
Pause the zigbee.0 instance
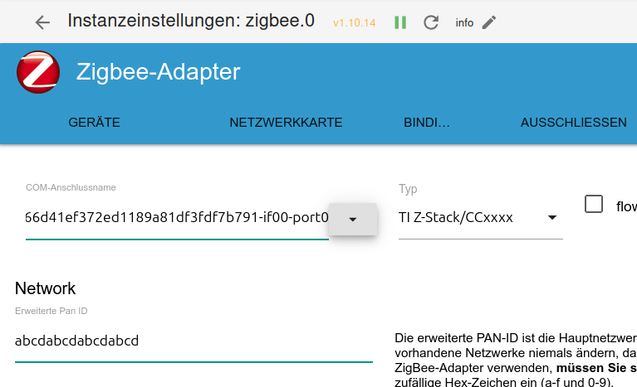click(400, 22)
